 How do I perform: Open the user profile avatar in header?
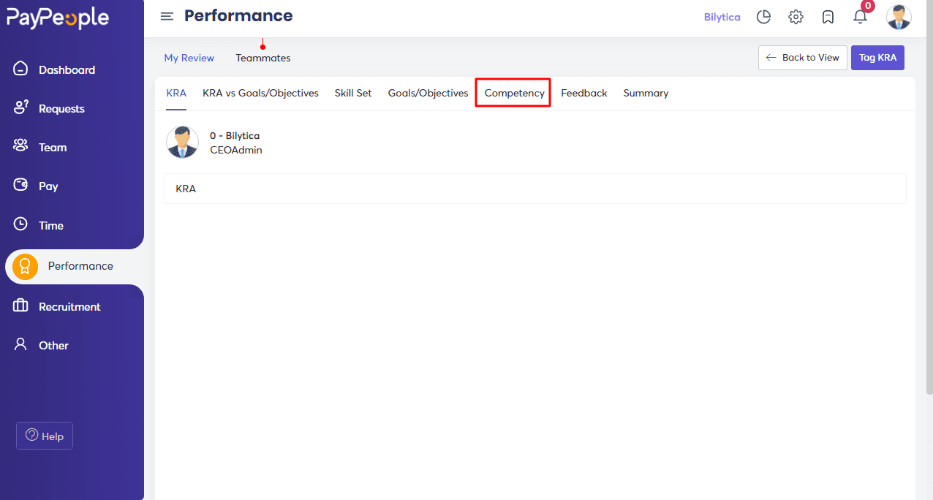(x=899, y=17)
